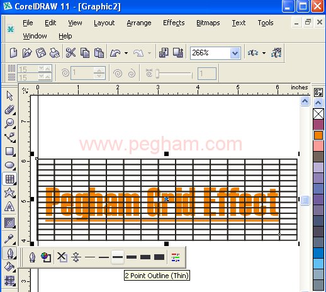Select the Eyedropper tool
The image size is (326, 292).
coord(9,239)
